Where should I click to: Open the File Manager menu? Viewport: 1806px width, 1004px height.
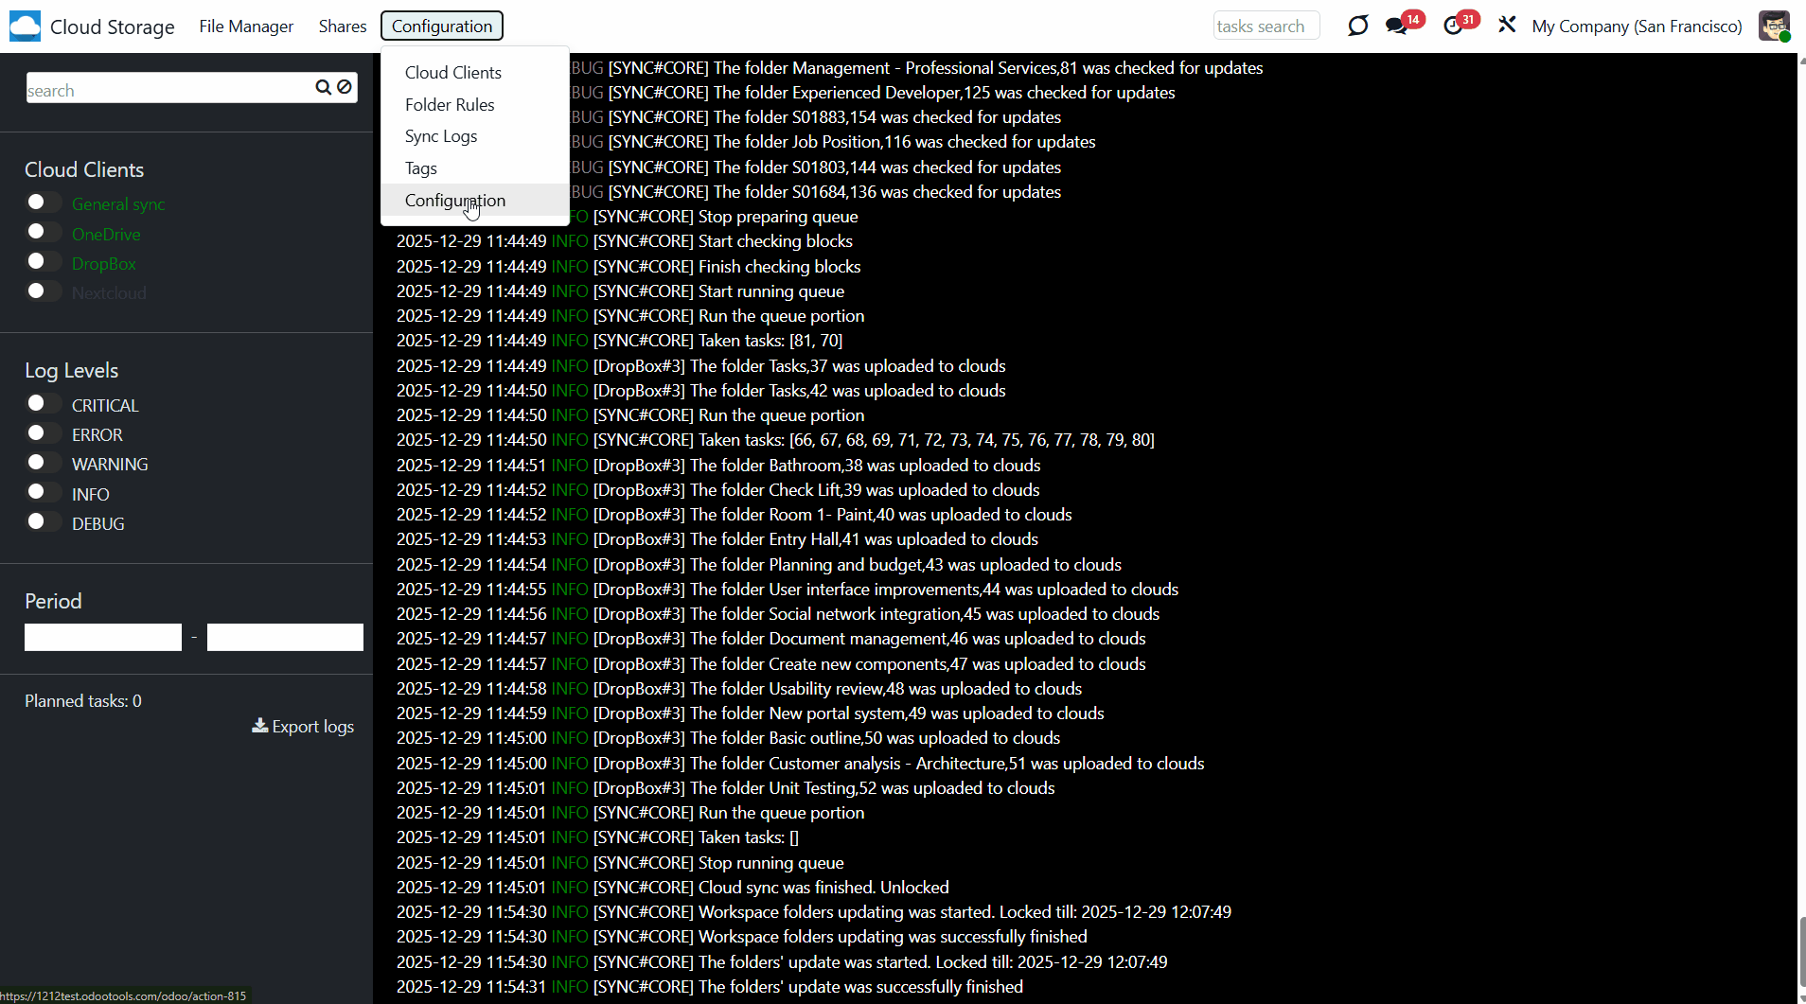tap(246, 26)
